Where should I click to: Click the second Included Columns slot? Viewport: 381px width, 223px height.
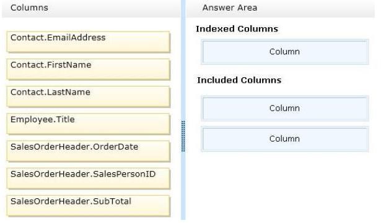coord(285,139)
